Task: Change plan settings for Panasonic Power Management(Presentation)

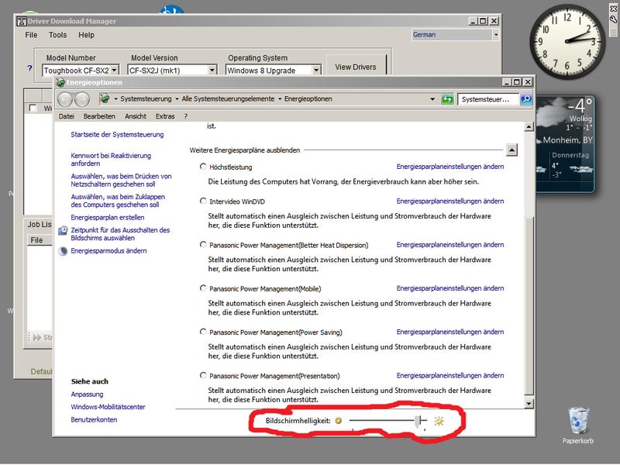Action: click(450, 375)
